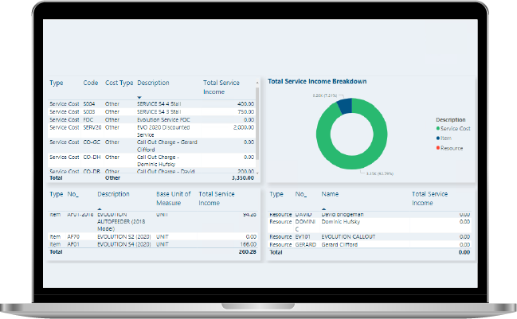Click 'Call Out Charge - Dominic Hufsky' cell

[159, 161]
